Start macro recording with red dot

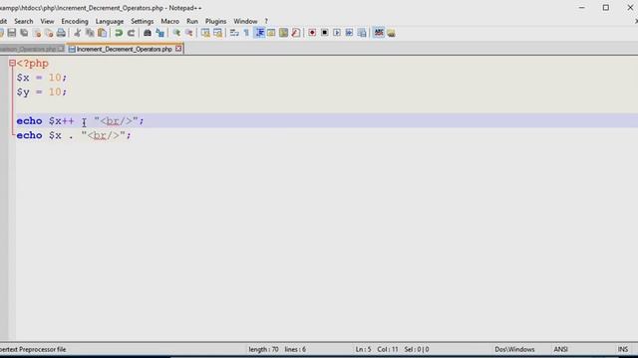[312, 33]
